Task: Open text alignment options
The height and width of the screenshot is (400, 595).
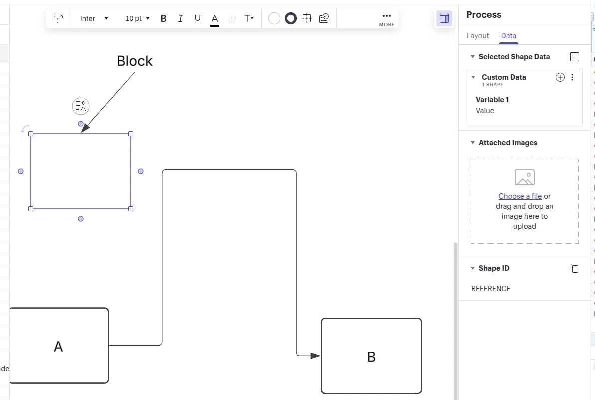Action: (232, 18)
